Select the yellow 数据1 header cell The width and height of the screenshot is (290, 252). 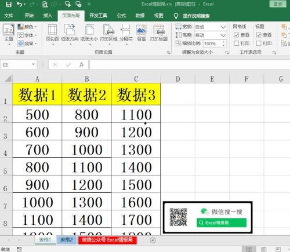pos(37,94)
